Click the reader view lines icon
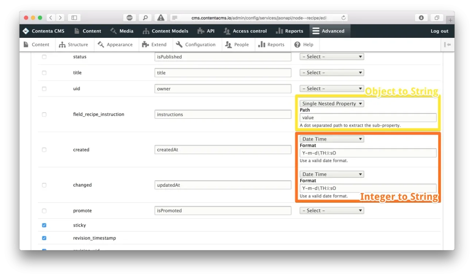This screenshot has width=474, height=278. 175,17
